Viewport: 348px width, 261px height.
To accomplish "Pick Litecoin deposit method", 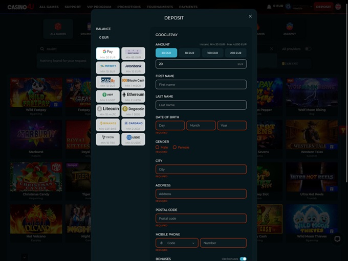I will pyautogui.click(x=107, y=110).
